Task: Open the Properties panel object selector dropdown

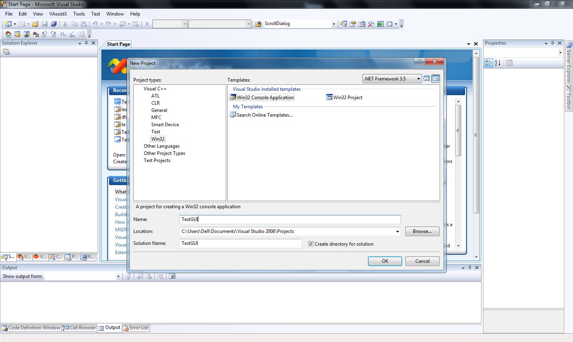Action: pos(560,53)
